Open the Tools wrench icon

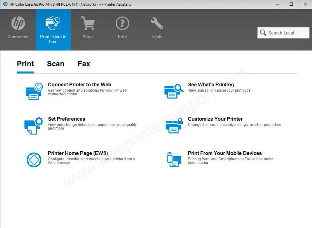pyautogui.click(x=157, y=23)
